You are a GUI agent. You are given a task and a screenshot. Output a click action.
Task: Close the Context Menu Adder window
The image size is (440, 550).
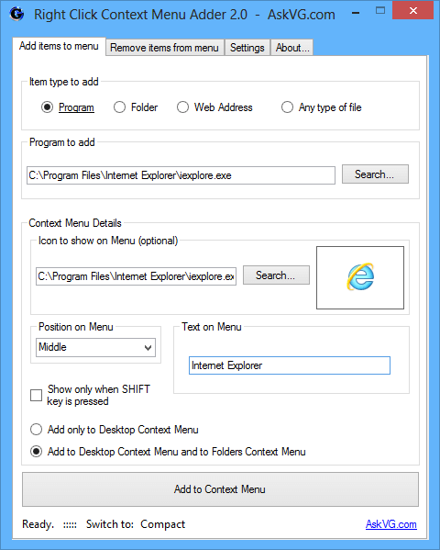tap(413, 10)
